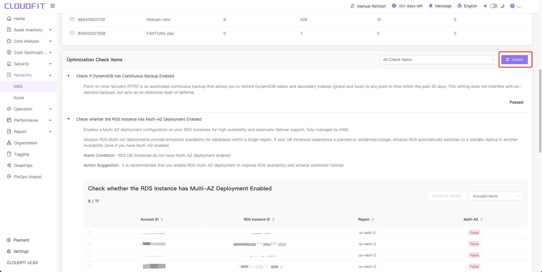Click the sun light-mode icon
This screenshot has width=542, height=272.
click(x=485, y=6)
